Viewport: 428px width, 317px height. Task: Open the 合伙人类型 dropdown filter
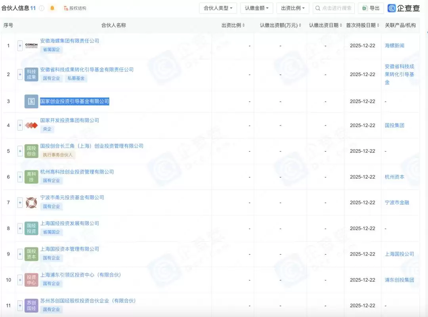coord(218,8)
